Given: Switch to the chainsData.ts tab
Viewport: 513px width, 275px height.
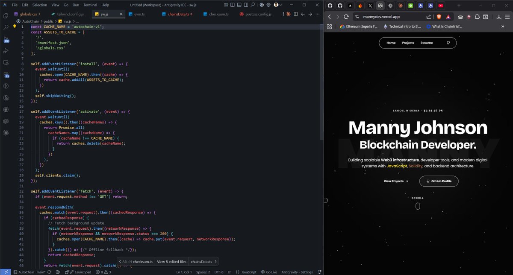Looking at the screenshot, I should (x=177, y=14).
